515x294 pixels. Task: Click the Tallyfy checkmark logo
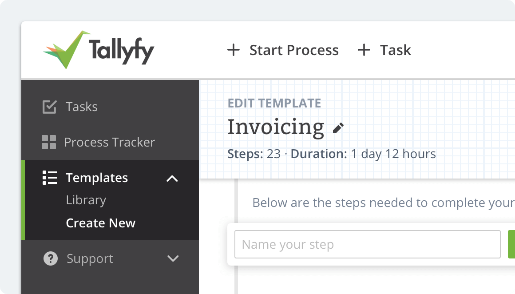click(x=67, y=50)
